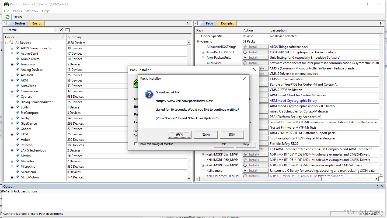Install the Alibaba::AliOSThings pack
The width and height of the screenshot is (387, 218).
pyautogui.click(x=255, y=47)
